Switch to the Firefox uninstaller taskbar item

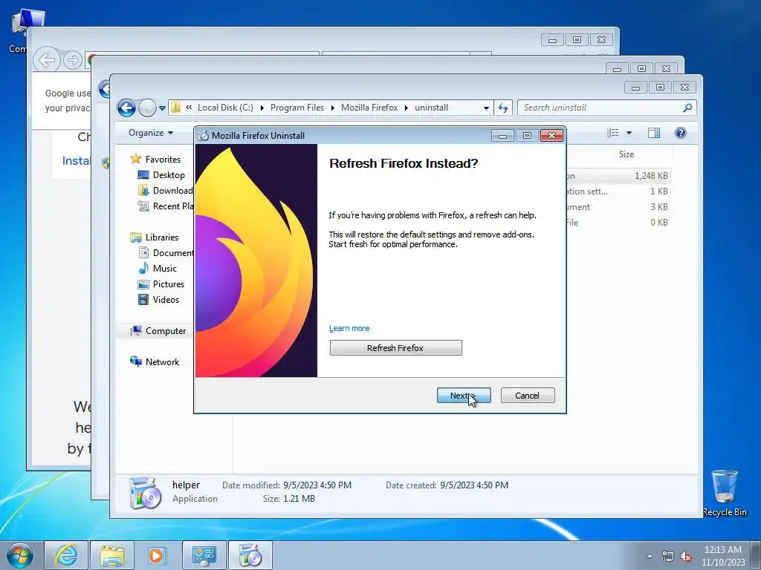[x=250, y=555]
